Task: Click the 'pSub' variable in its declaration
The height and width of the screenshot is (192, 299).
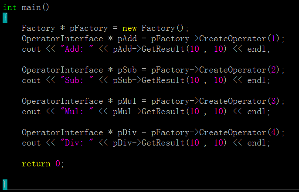Action: (x=127, y=70)
